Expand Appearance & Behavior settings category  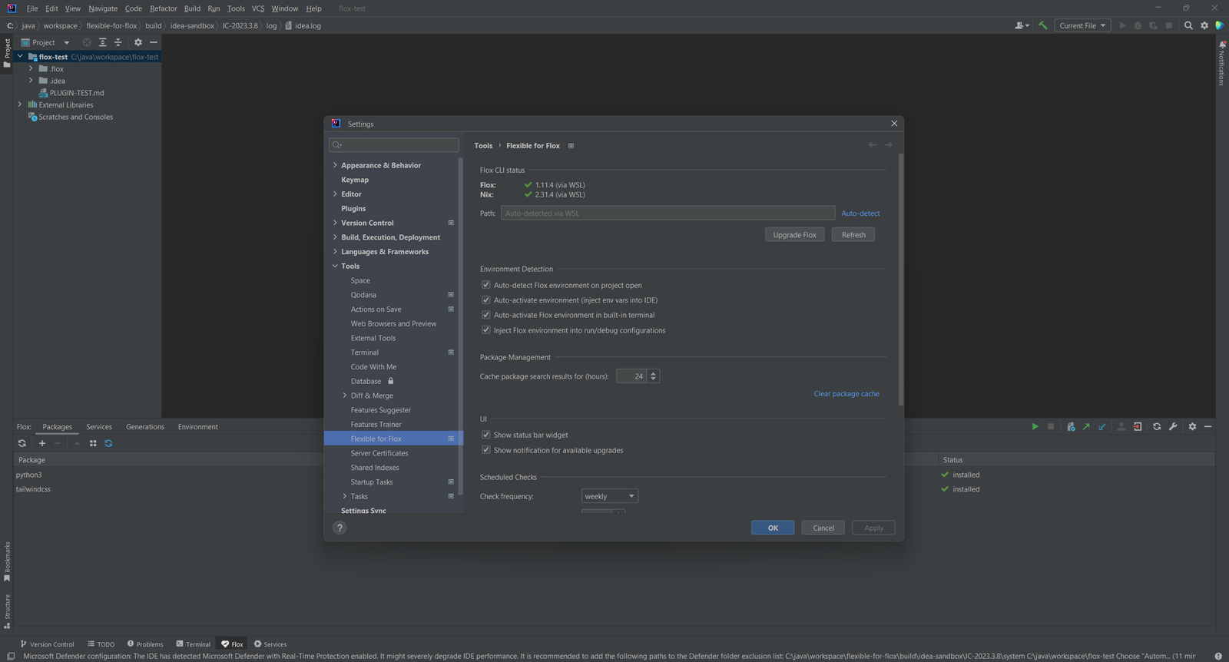335,165
